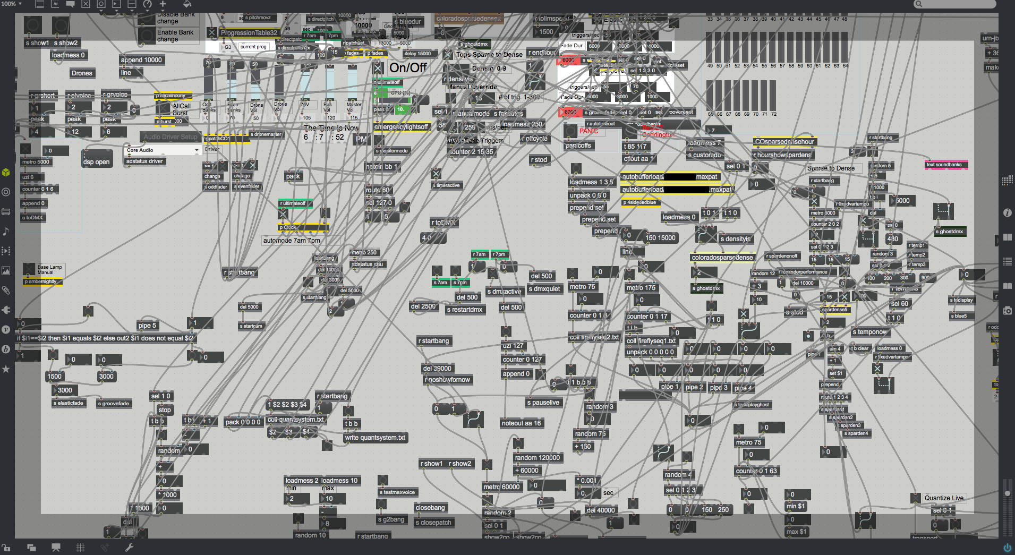Image resolution: width=1015 pixels, height=555 pixels.
Task: Open the Snippets paperclip browser
Action: point(6,290)
